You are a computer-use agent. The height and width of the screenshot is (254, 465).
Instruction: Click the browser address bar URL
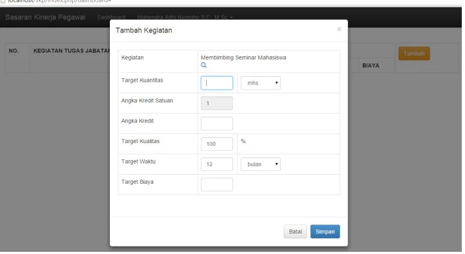click(x=59, y=1)
